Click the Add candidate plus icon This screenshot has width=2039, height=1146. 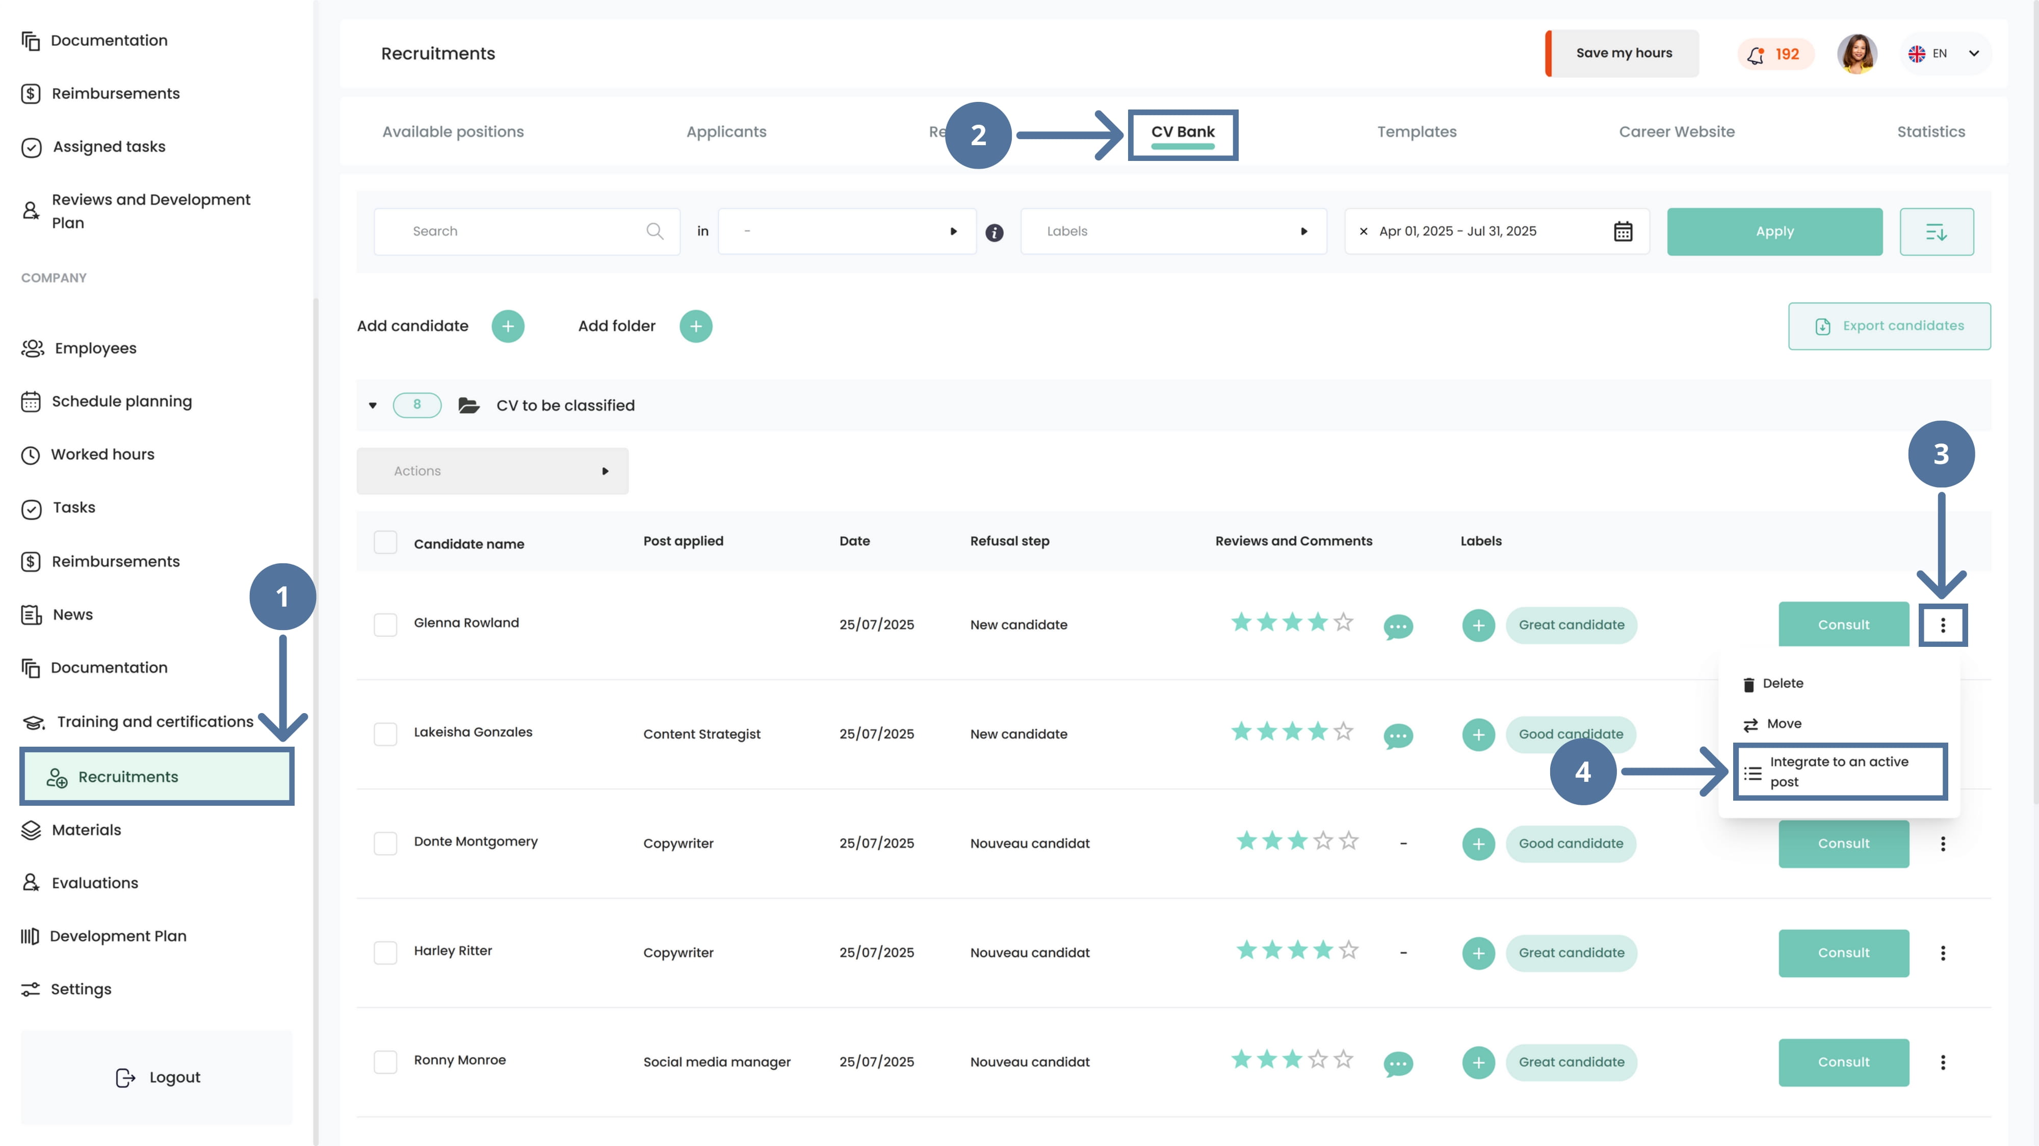[x=508, y=326]
